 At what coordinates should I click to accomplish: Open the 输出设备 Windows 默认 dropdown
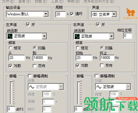pyautogui.click(x=27, y=14)
